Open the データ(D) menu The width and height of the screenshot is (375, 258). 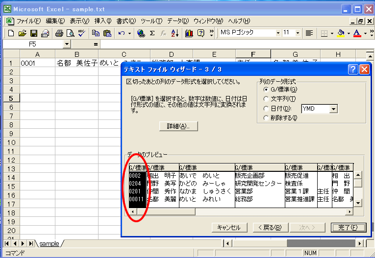click(x=178, y=21)
